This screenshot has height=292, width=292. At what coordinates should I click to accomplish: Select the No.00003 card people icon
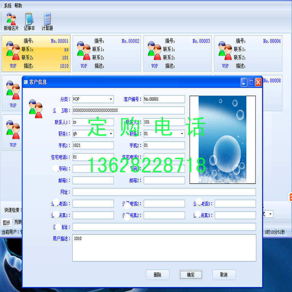pyautogui.click(x=154, y=50)
